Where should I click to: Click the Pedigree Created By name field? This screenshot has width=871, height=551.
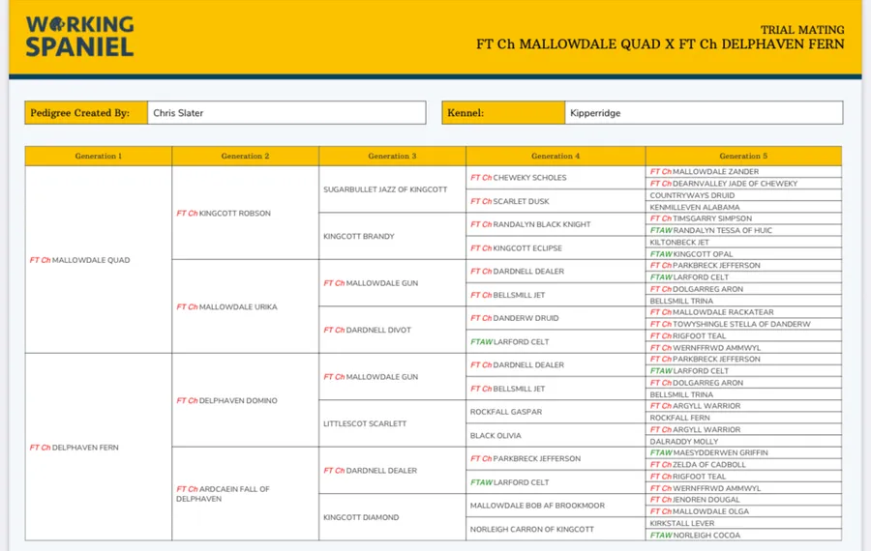286,113
